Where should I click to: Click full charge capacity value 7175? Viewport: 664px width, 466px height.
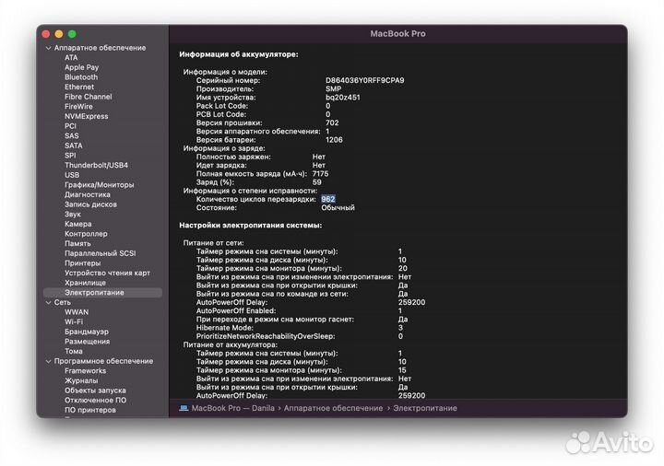coord(320,174)
